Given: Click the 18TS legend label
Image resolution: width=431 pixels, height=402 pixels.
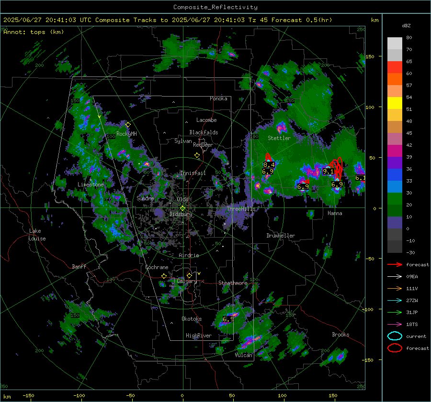Looking at the screenshot, I should [x=412, y=325].
